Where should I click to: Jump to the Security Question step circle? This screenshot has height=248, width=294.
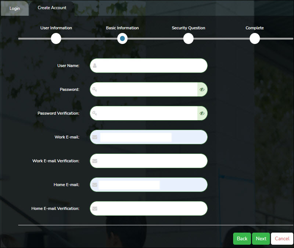click(188, 38)
